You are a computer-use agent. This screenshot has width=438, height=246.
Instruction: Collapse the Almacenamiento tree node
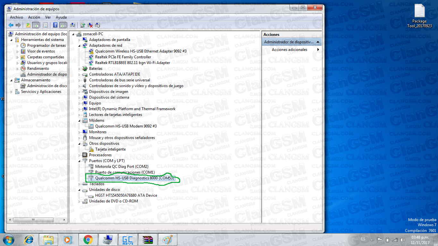pos(12,80)
